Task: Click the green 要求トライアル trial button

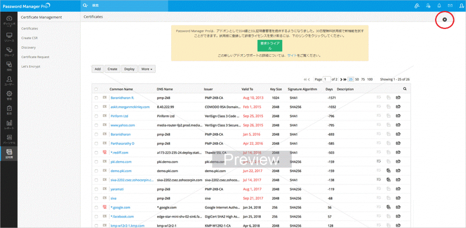Action: tap(269, 45)
